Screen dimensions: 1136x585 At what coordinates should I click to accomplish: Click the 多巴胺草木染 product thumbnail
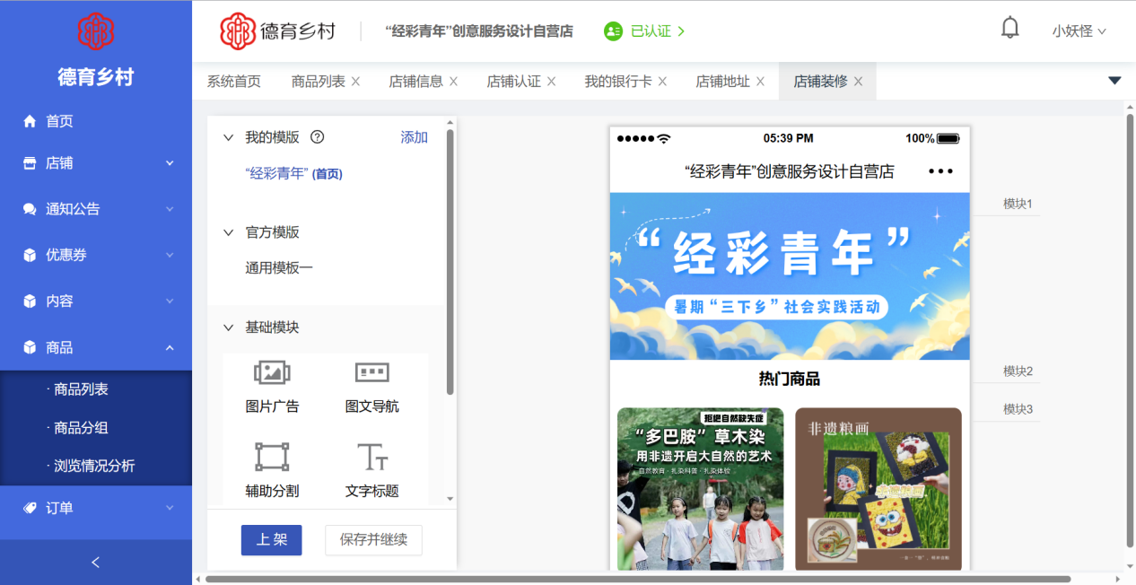(700, 489)
